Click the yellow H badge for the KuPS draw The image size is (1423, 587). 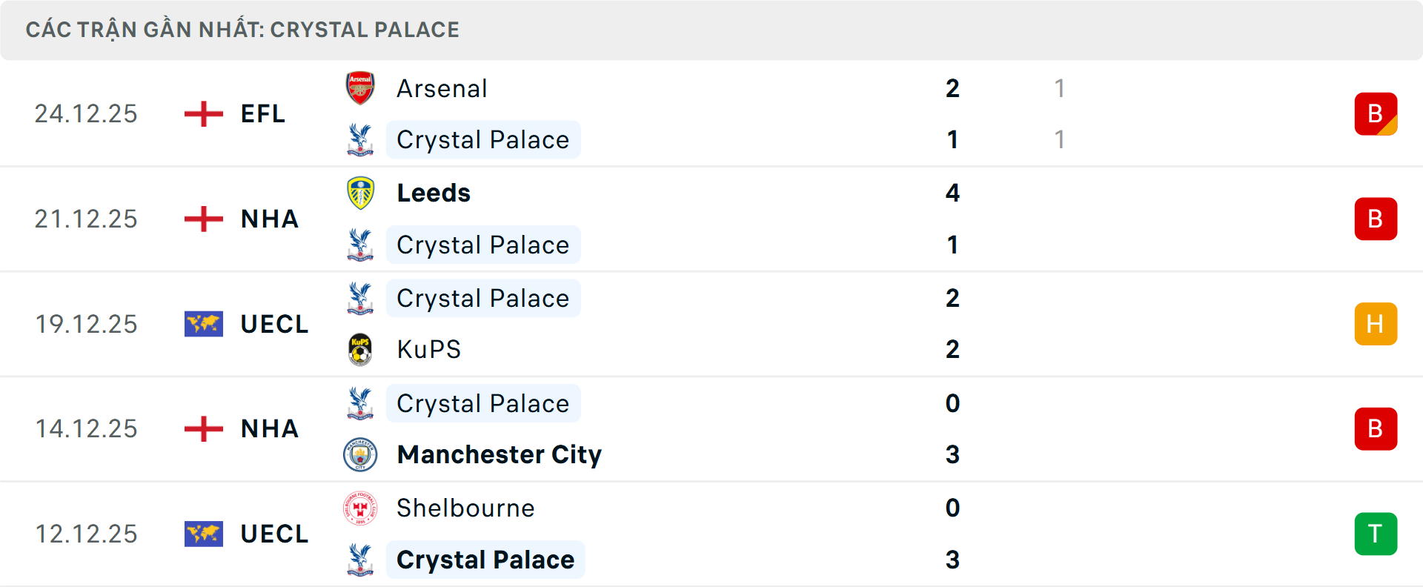click(1376, 324)
